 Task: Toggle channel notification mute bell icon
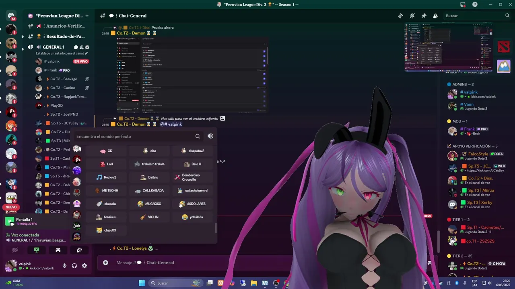[x=412, y=16]
